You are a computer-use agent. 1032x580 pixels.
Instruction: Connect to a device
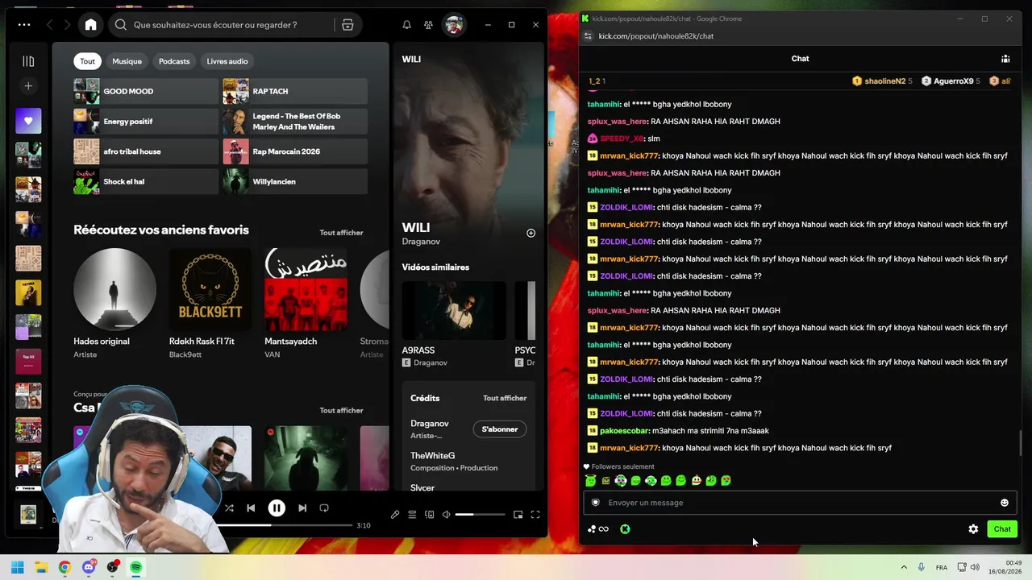430,515
